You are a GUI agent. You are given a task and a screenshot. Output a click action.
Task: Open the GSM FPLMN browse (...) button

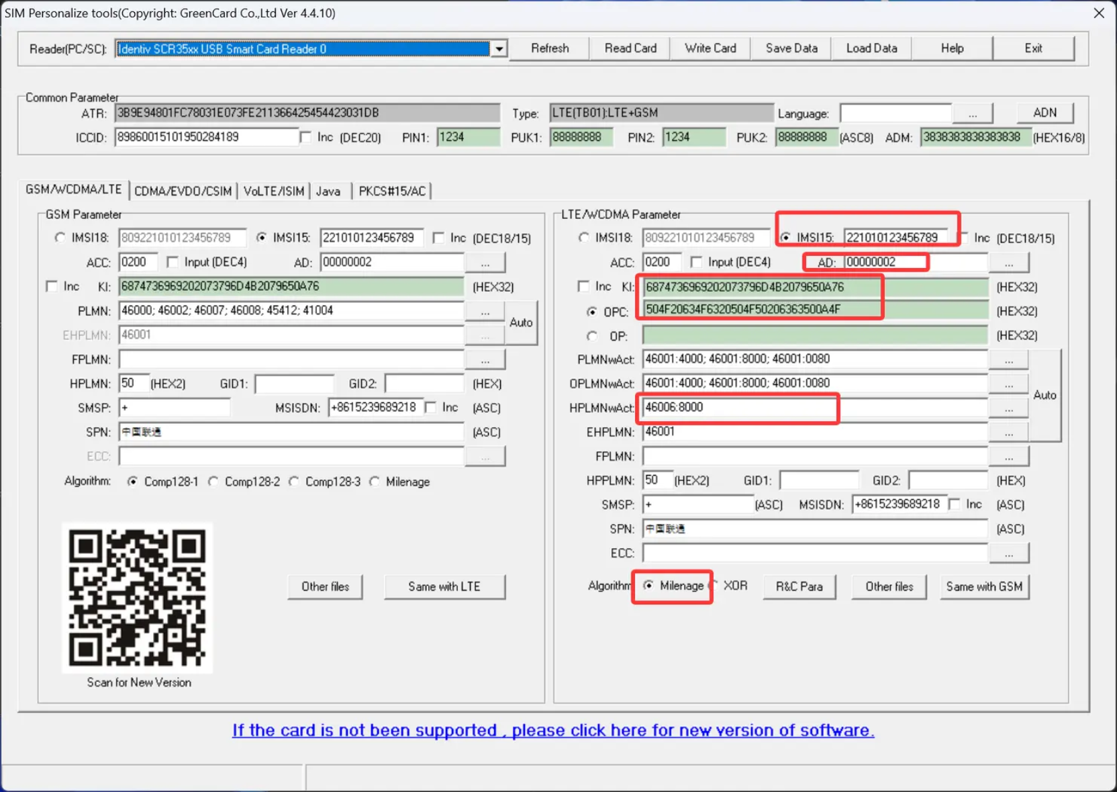[485, 359]
